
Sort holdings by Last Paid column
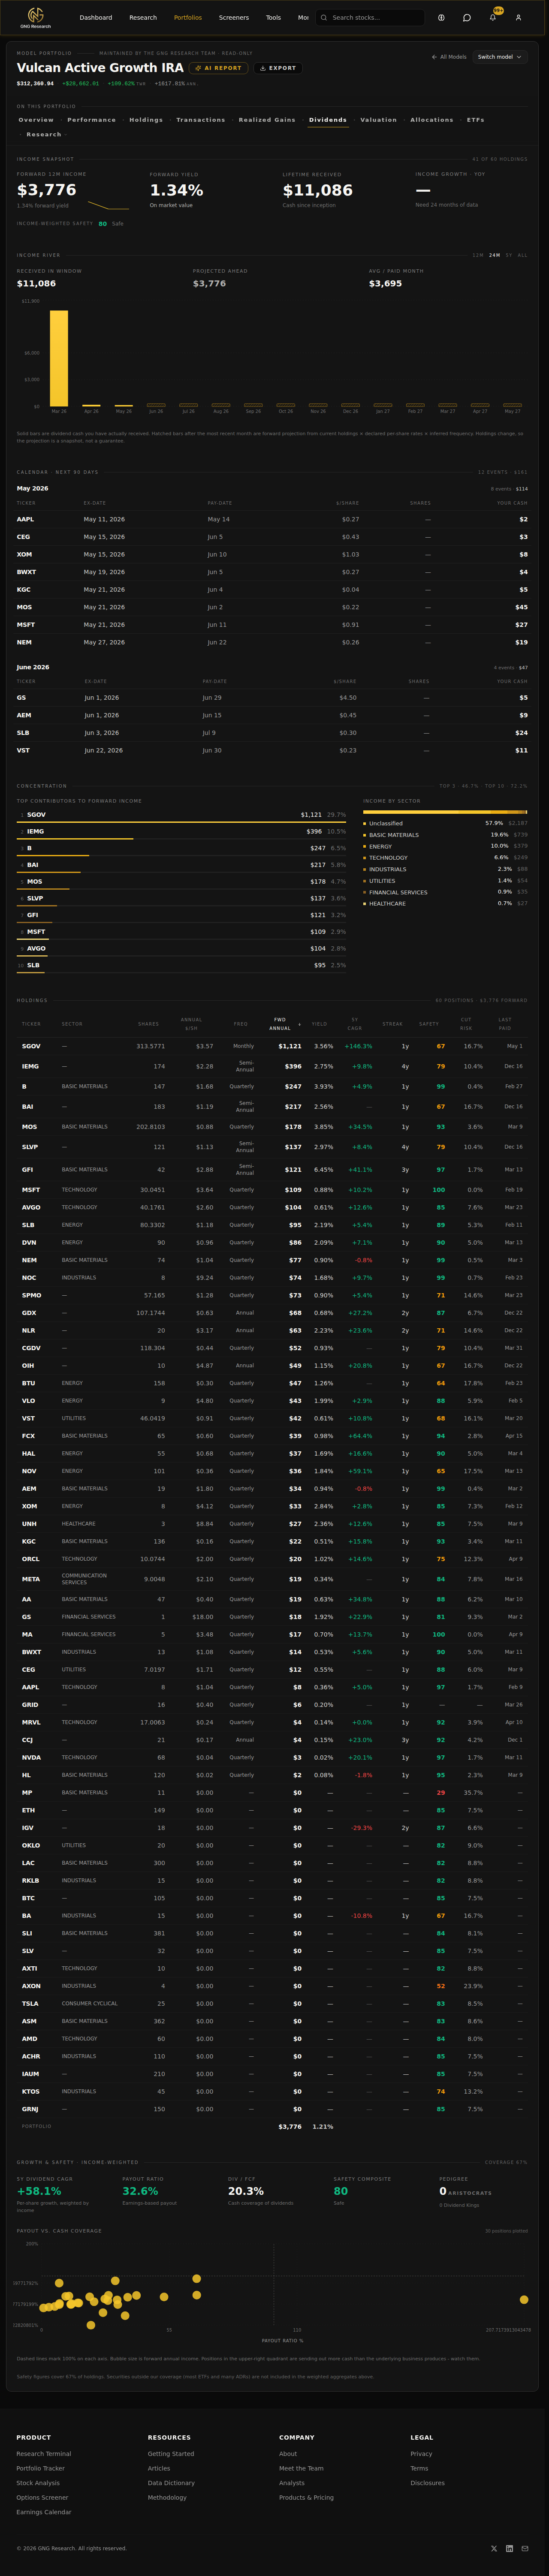505,1024
